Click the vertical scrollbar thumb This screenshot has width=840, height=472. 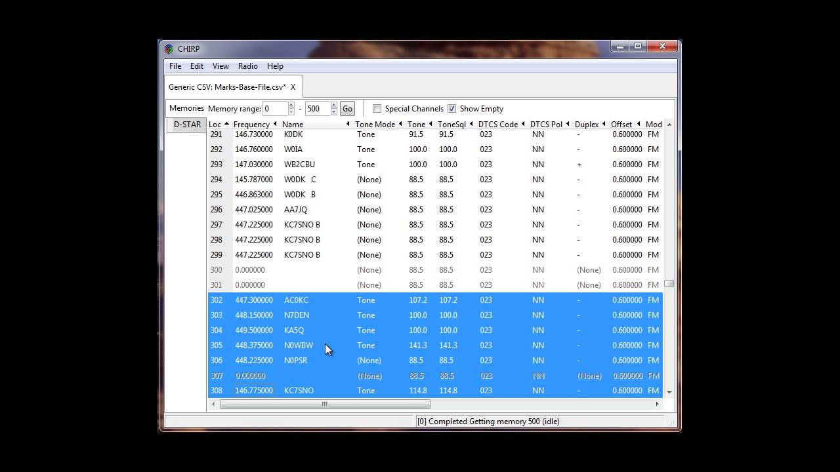click(x=669, y=284)
